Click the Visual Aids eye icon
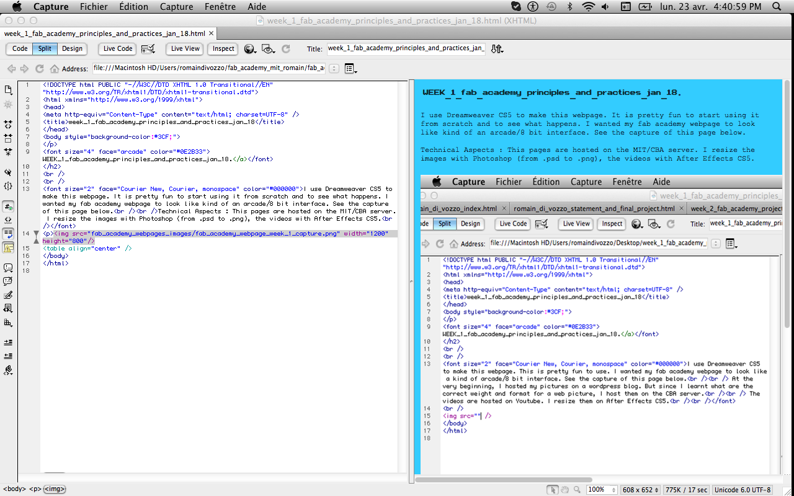The width and height of the screenshot is (794, 496). click(x=267, y=49)
